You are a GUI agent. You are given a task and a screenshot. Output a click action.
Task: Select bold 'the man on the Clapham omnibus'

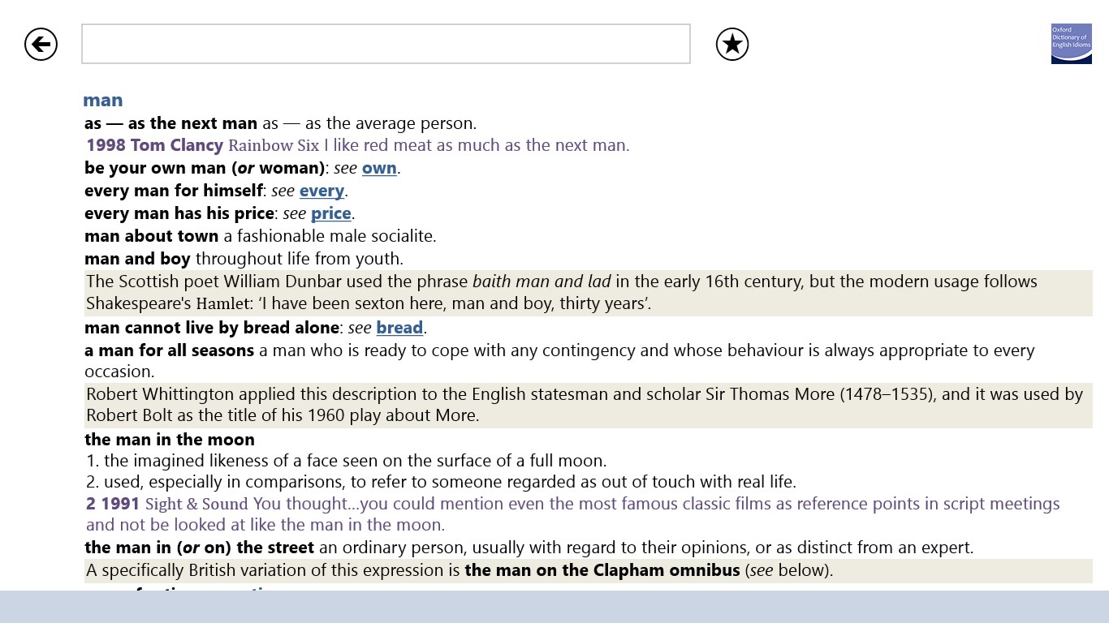coord(602,570)
